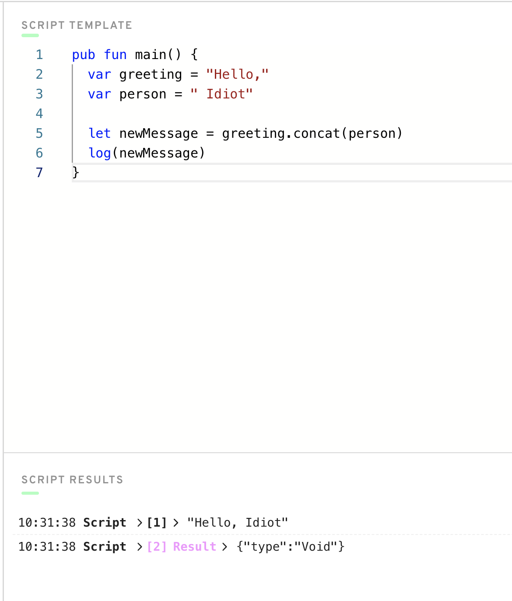Screen dimensions: 512x601
Task: Click the newMessage variable on line 5
Action: (x=159, y=133)
